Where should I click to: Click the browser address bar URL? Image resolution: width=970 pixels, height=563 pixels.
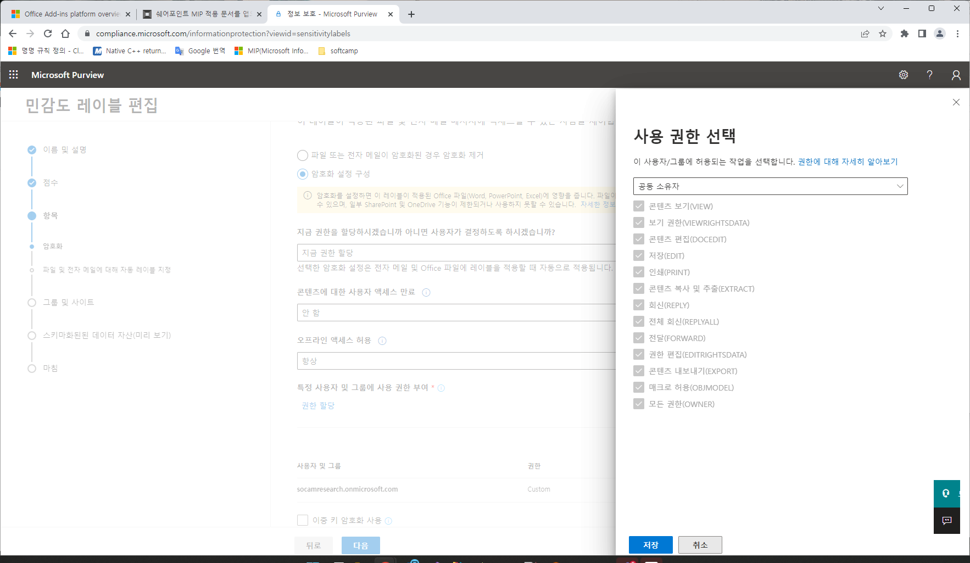[x=223, y=34]
